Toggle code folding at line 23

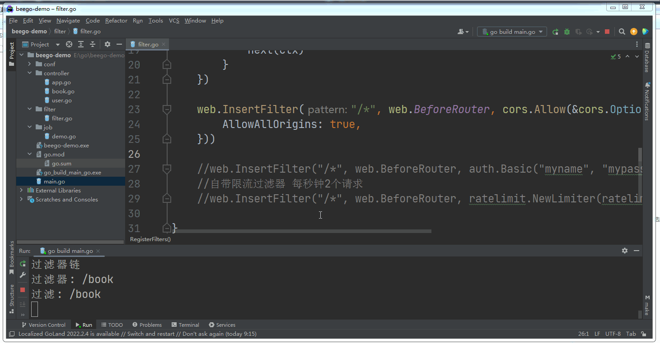point(167,109)
